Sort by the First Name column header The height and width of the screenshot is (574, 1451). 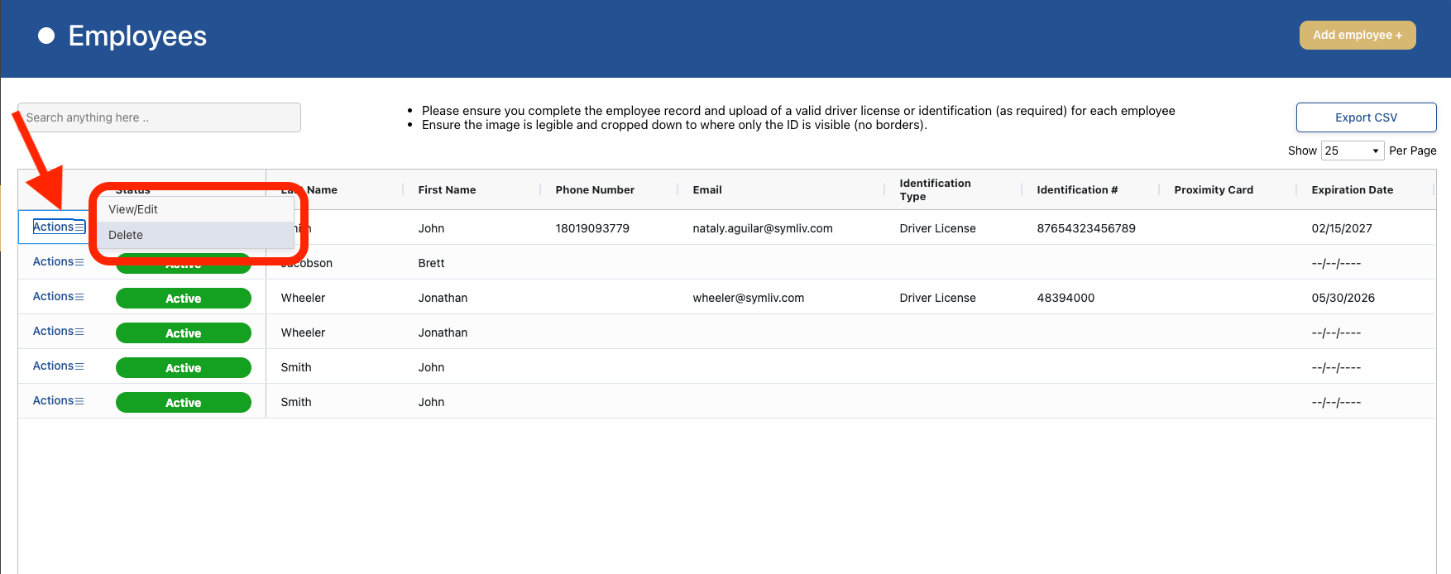click(447, 189)
